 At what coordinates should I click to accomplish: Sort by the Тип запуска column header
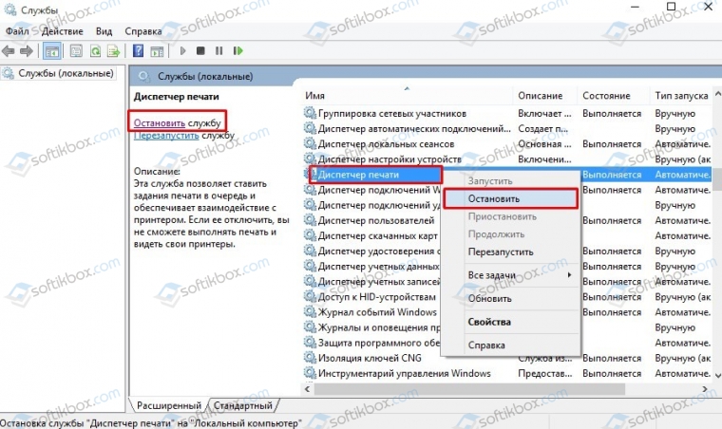click(x=681, y=96)
